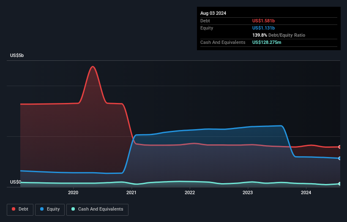Click the US$128.275m cash value
The height and width of the screenshot is (222, 347).
click(267, 42)
